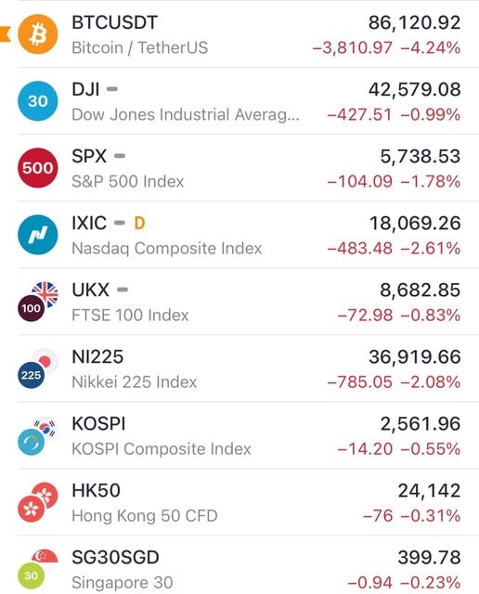This screenshot has width=479, height=594.
Task: Click the IXIC change value −483.48
Action: click(x=359, y=249)
